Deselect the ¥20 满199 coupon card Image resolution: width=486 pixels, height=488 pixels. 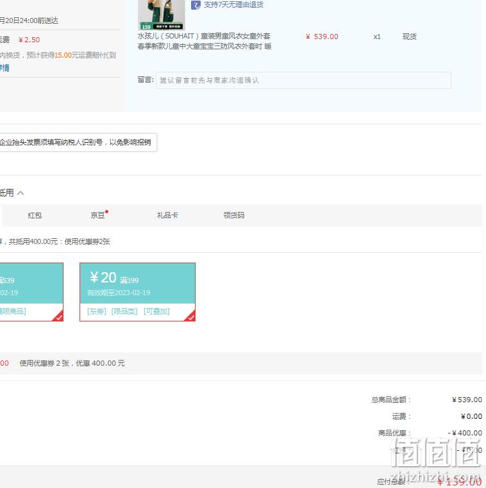[x=137, y=292]
